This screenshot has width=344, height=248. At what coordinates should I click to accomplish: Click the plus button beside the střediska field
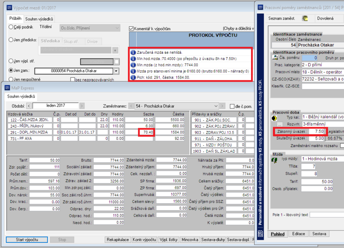pos(115,50)
